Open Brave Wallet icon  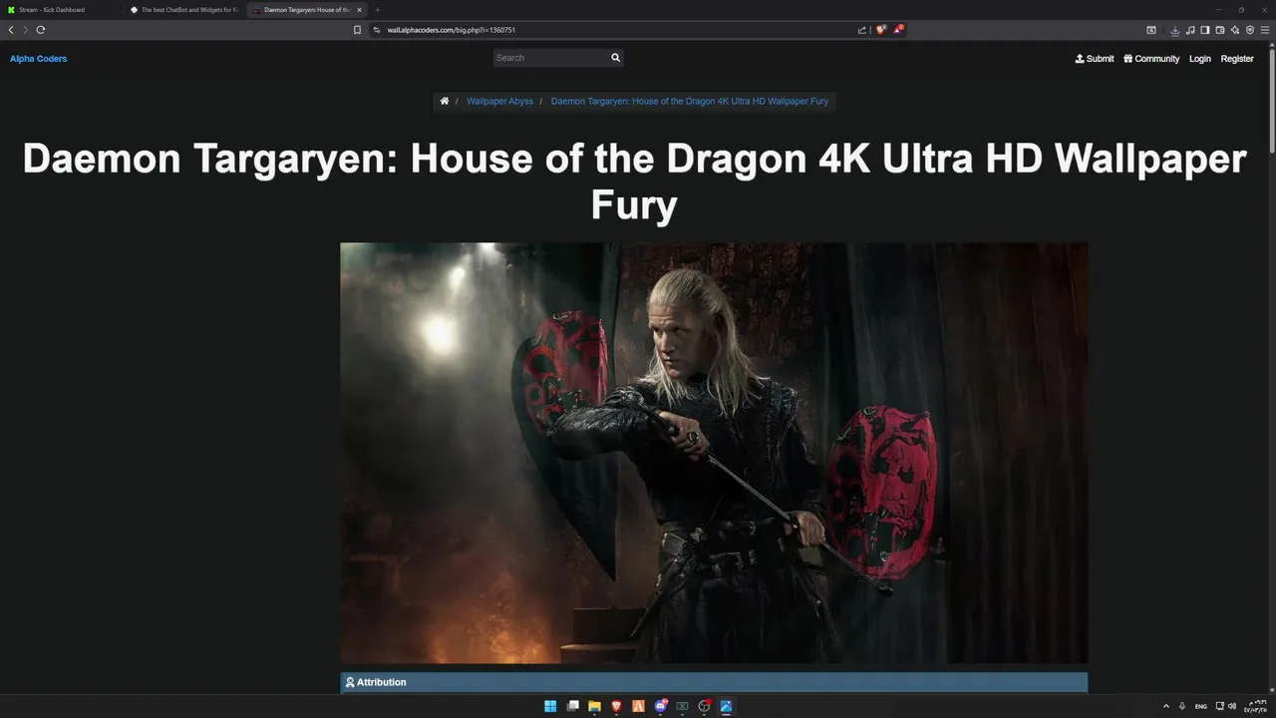[1220, 30]
